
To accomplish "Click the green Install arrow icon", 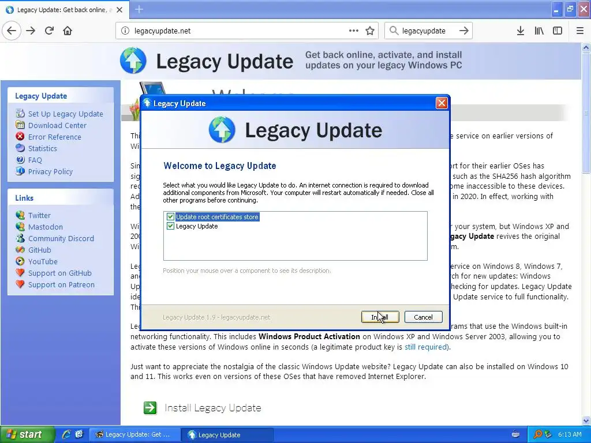I will pyautogui.click(x=150, y=408).
